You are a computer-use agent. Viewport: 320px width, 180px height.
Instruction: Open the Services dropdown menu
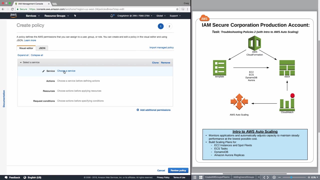tap(33, 16)
